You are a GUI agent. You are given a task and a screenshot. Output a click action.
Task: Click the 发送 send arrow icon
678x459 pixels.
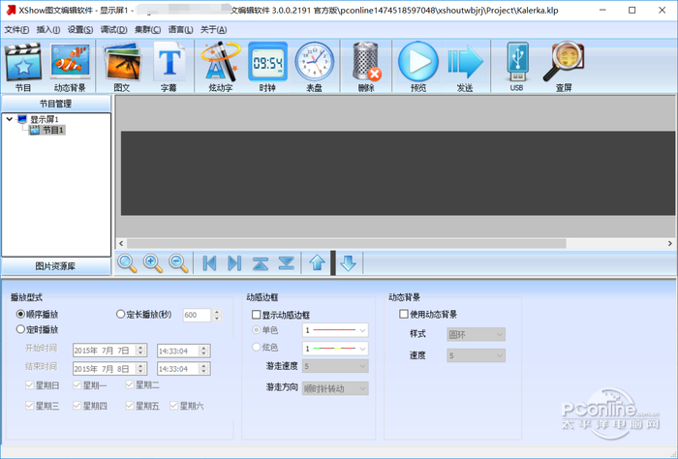click(465, 61)
